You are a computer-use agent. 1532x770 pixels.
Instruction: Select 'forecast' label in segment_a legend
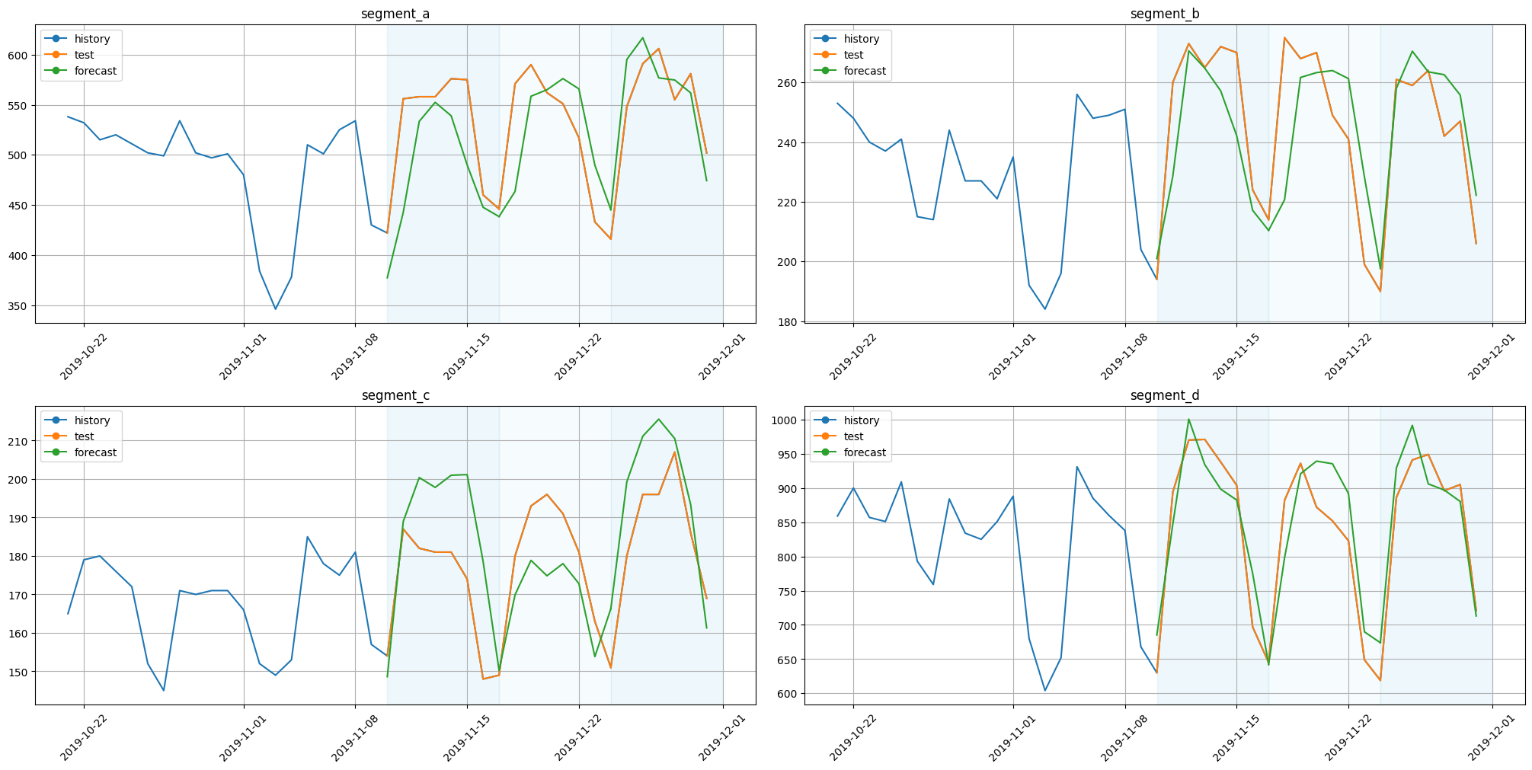[96, 71]
